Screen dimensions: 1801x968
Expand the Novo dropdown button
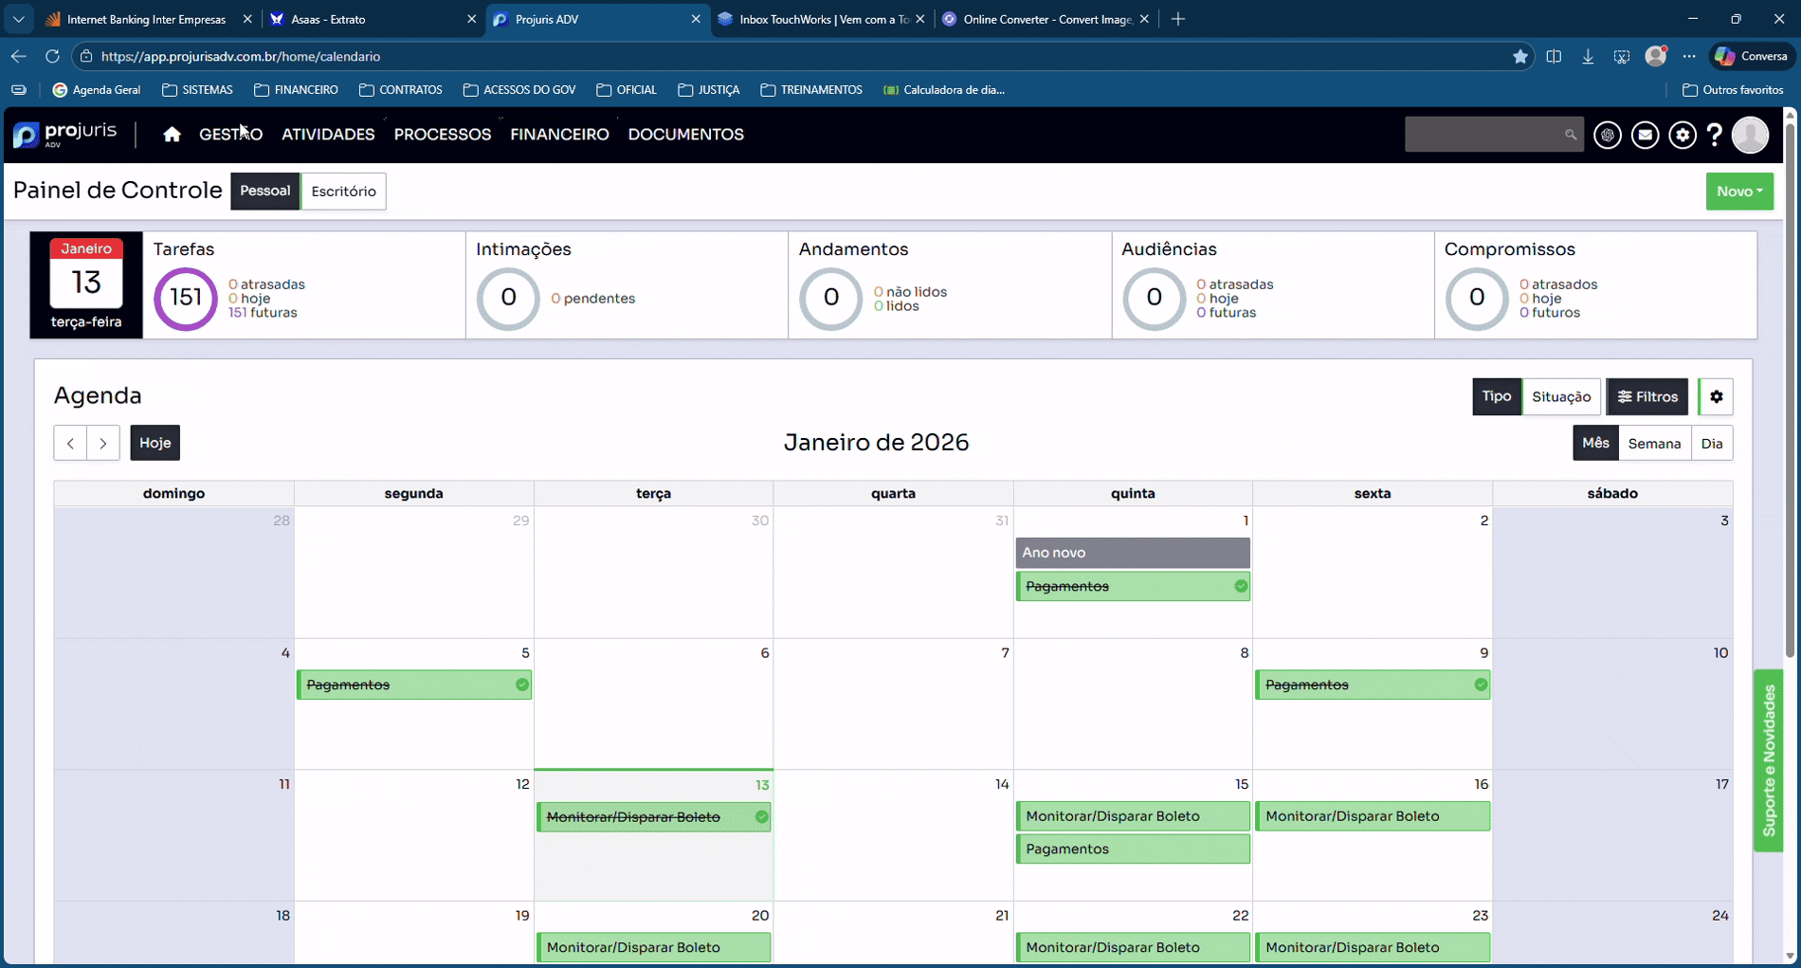[1739, 192]
